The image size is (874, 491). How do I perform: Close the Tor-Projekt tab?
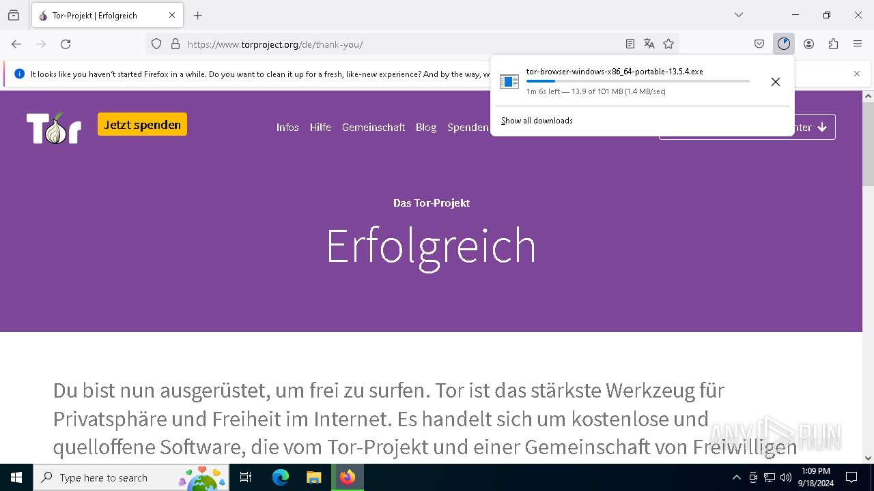coord(172,15)
